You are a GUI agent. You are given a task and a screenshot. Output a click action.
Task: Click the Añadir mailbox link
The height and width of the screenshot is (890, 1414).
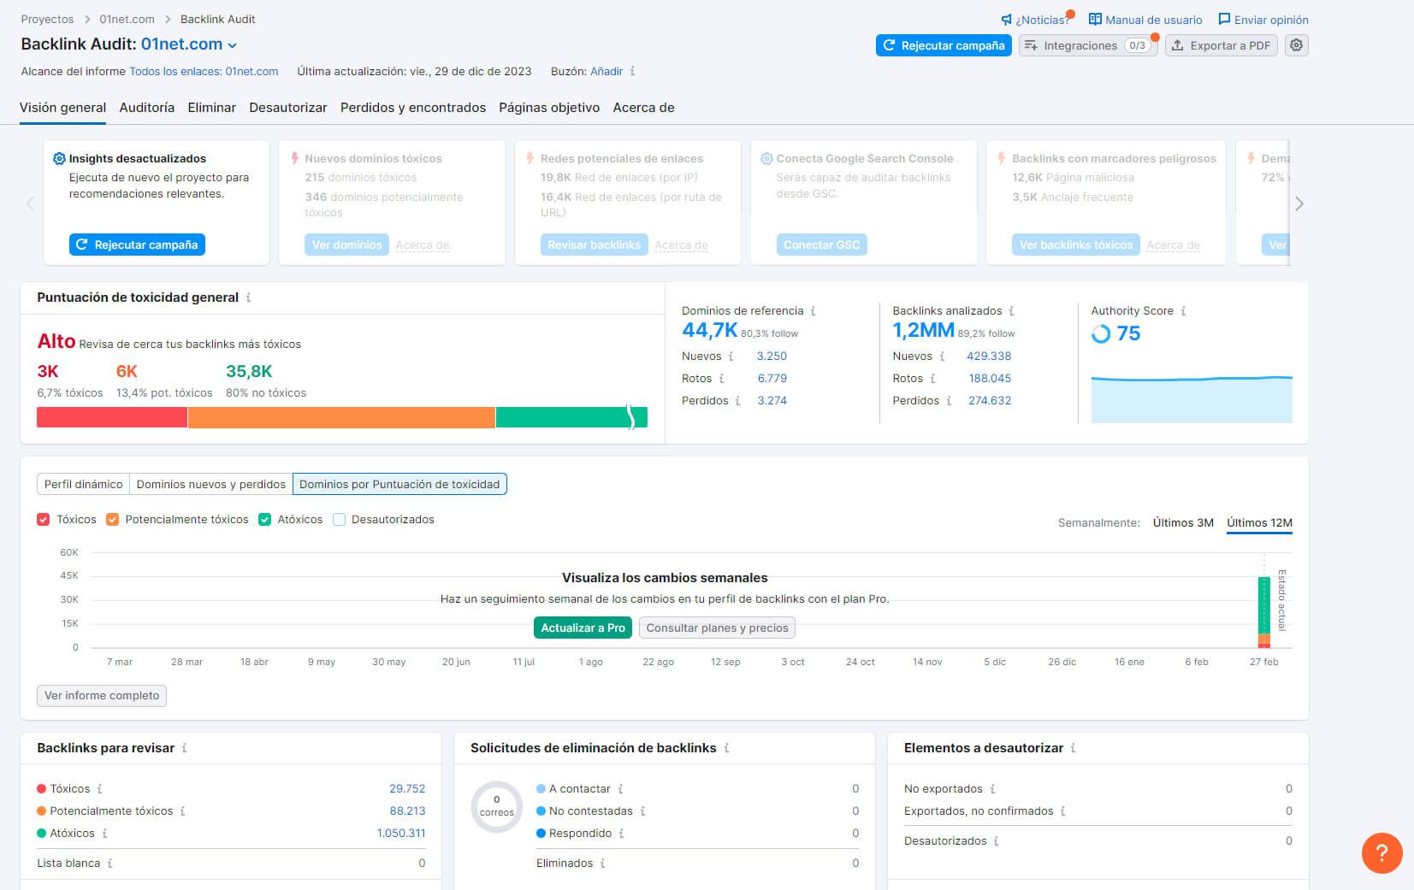[606, 72]
